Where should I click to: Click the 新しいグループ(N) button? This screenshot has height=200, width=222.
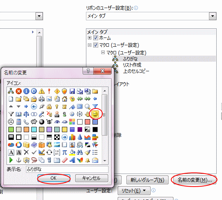[x=147, y=180]
